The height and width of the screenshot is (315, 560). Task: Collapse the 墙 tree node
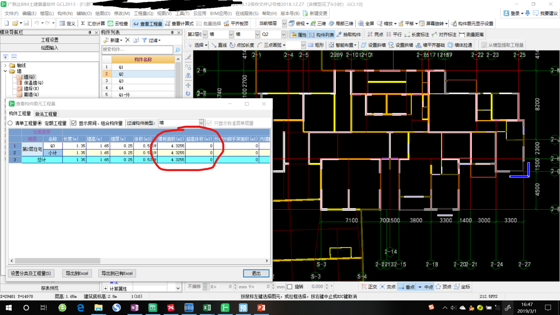[5, 71]
